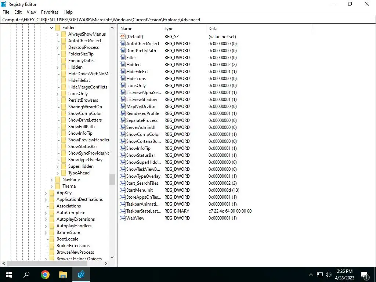Click tree horizontal scrollbar right arrow
This screenshot has height=282, width=376.
pyautogui.click(x=106, y=263)
